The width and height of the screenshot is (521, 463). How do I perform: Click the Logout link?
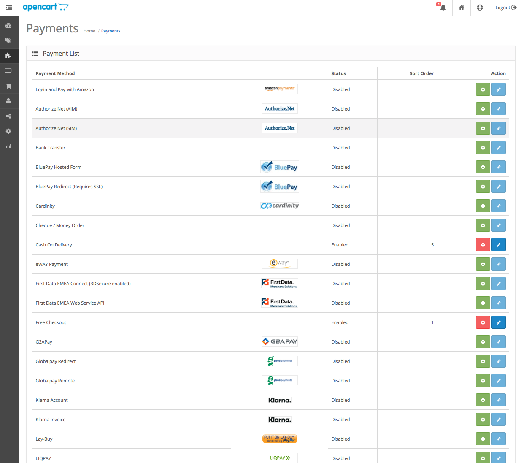505,8
